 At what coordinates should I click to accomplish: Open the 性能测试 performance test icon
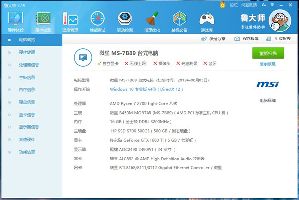(x=97, y=20)
